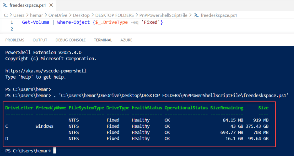This screenshot has width=294, height=156.
Task: Click the 693.77 MB remaining value
Action: (x=232, y=133)
